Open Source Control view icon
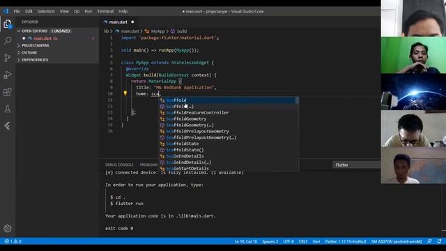446x251 pixels. 8,58
